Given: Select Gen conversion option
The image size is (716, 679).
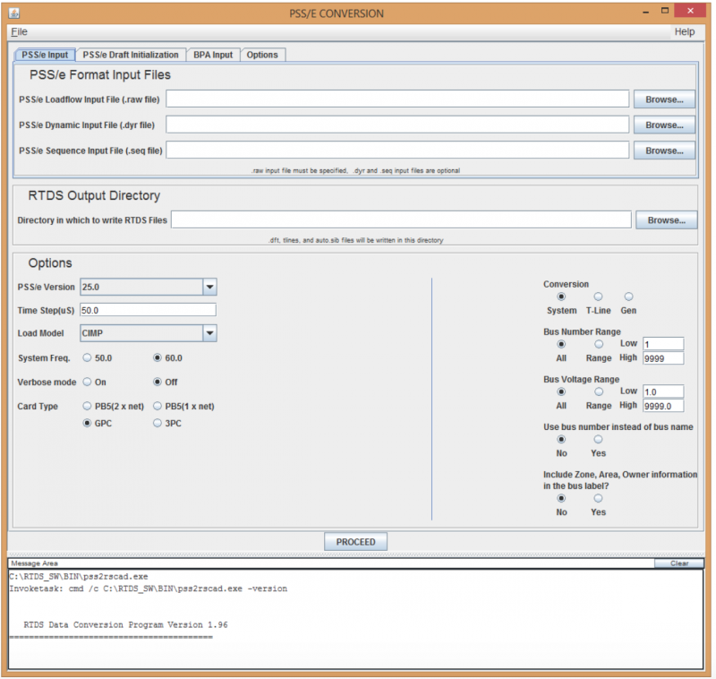Looking at the screenshot, I should pyautogui.click(x=629, y=297).
